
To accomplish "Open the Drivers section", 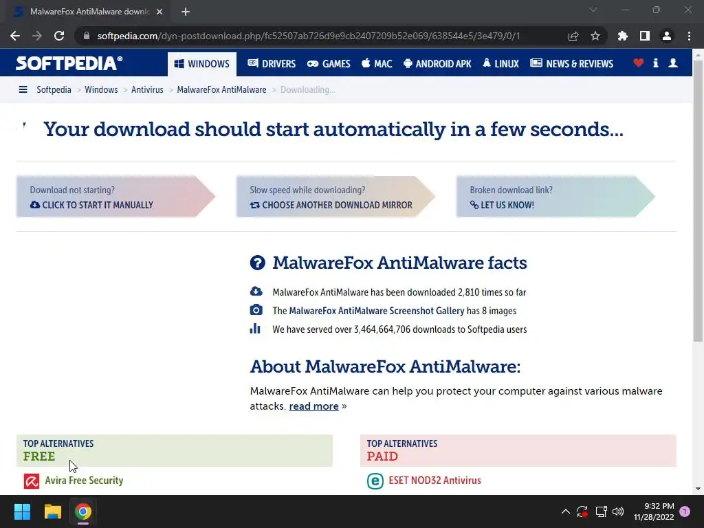I will click(x=272, y=64).
